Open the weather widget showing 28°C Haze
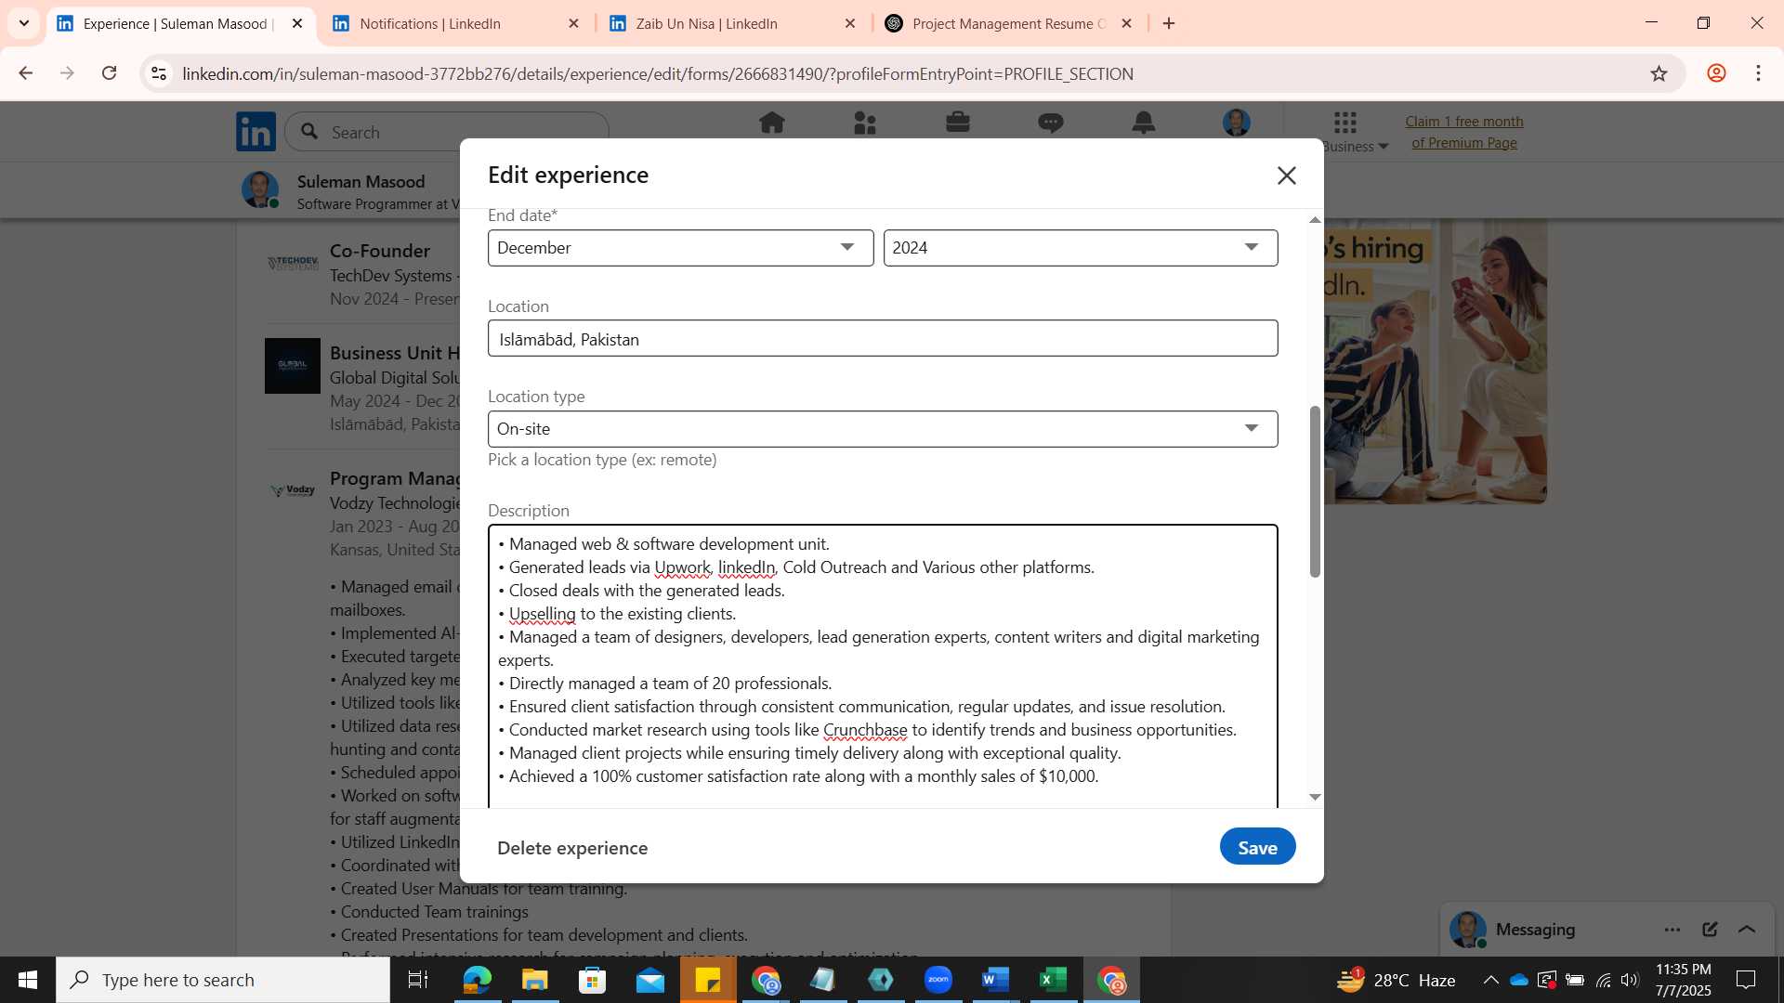The height and width of the screenshot is (1003, 1784). coord(1396,980)
